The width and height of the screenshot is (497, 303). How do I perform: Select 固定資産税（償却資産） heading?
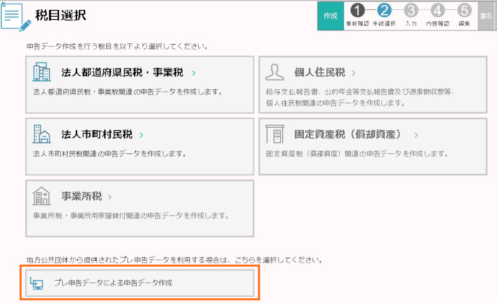tap(347, 134)
